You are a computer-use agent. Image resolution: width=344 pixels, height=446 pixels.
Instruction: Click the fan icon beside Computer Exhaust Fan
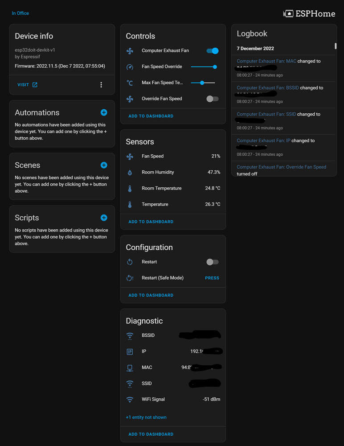tap(129, 51)
